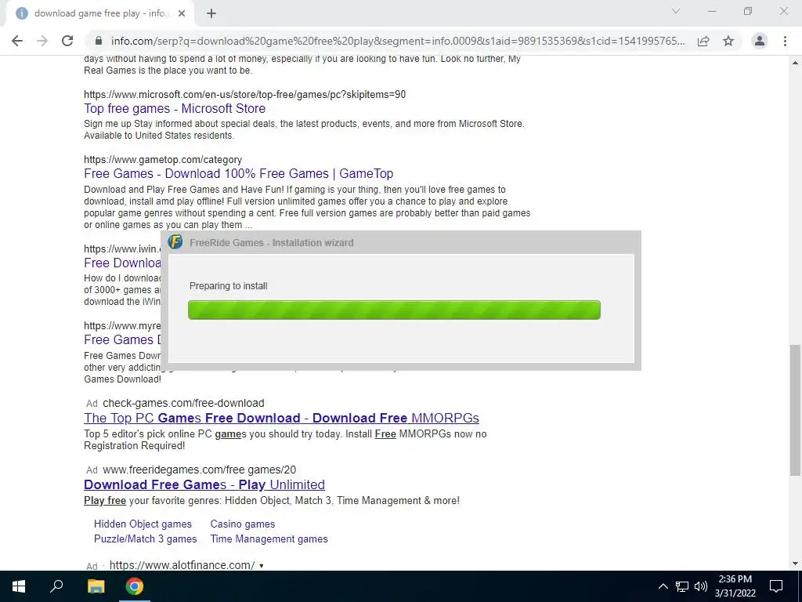Click the www.freeridegames.com ad URL text
The image size is (802, 602).
click(200, 470)
